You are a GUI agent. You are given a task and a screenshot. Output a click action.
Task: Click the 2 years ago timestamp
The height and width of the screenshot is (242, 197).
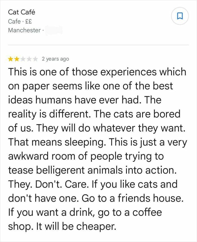55,59
